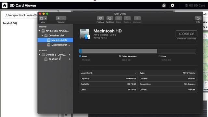Collapse the APPLE SSD disclosure triangle
This screenshot has height=117, width=208.
coord(39,31)
